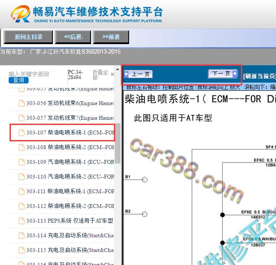Click the 此图只适用于AT车型 note
This screenshot has height=265, width=276.
tap(173, 118)
